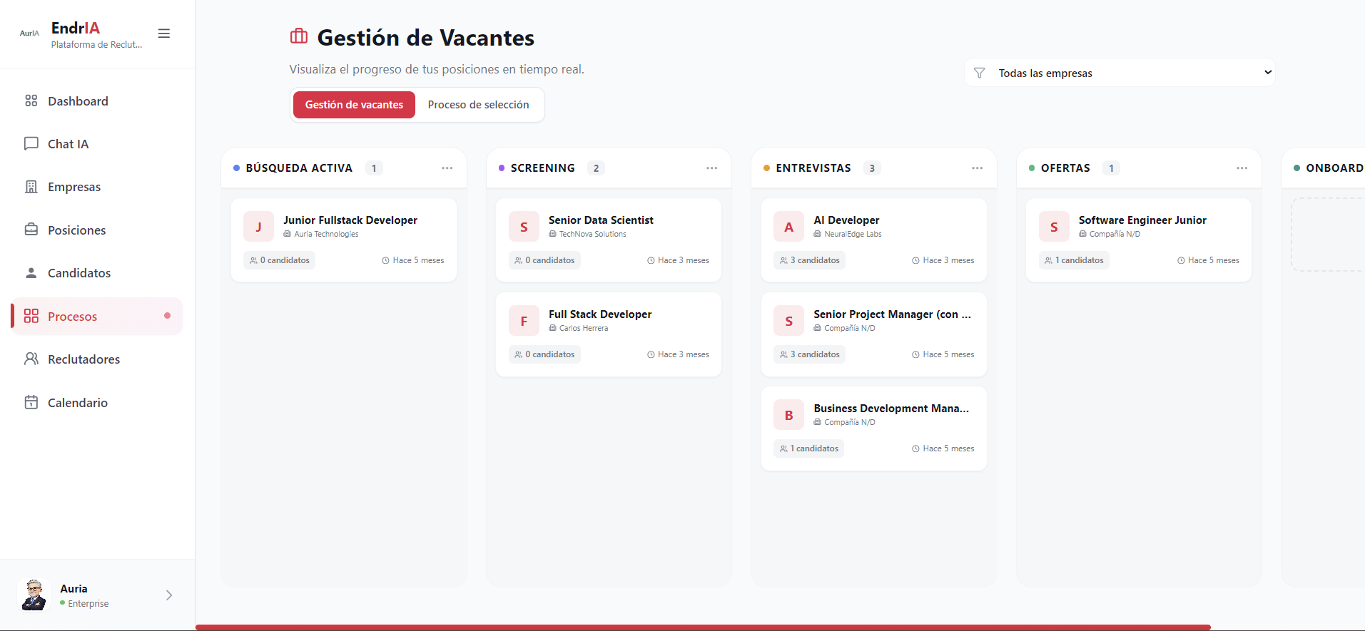Click the Auria user avatar photo
Screen dimensions: 1365x631
pyautogui.click(x=33, y=595)
